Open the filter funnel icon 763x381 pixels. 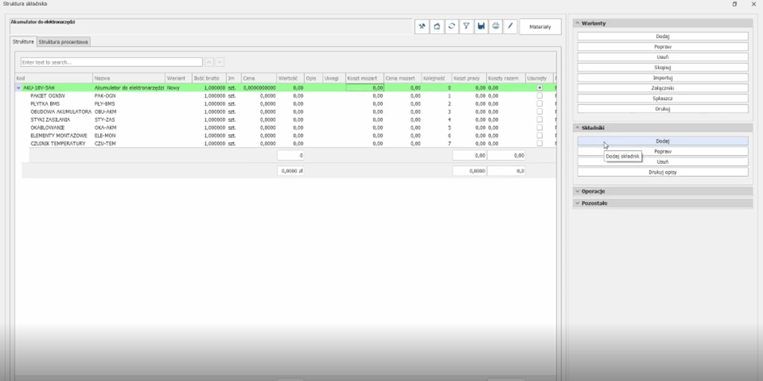(x=466, y=27)
